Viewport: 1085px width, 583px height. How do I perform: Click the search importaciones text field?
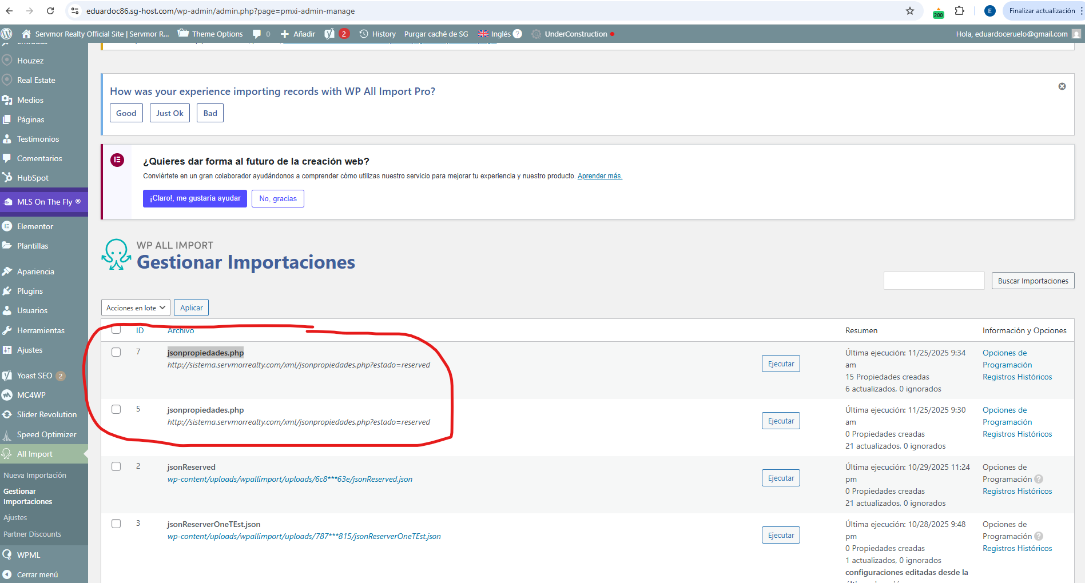click(x=934, y=281)
